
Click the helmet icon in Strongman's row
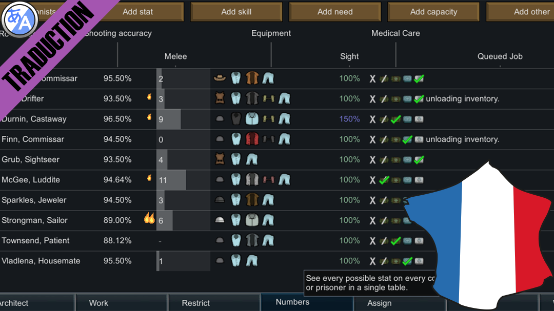click(x=220, y=220)
